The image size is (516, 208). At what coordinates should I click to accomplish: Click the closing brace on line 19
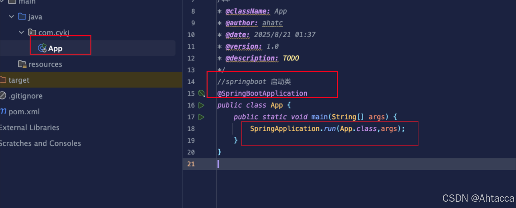(236, 140)
